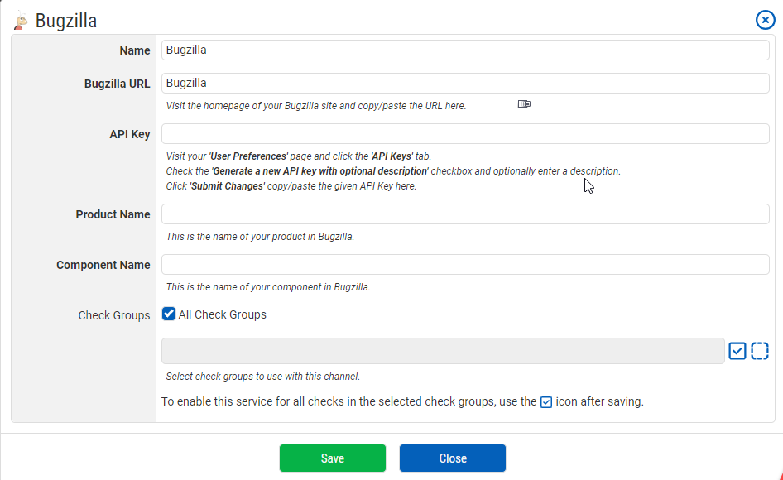Click into the Bugzilla URL field
The image size is (783, 480).
tap(465, 84)
